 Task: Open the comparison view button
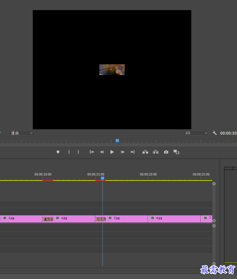point(176,152)
